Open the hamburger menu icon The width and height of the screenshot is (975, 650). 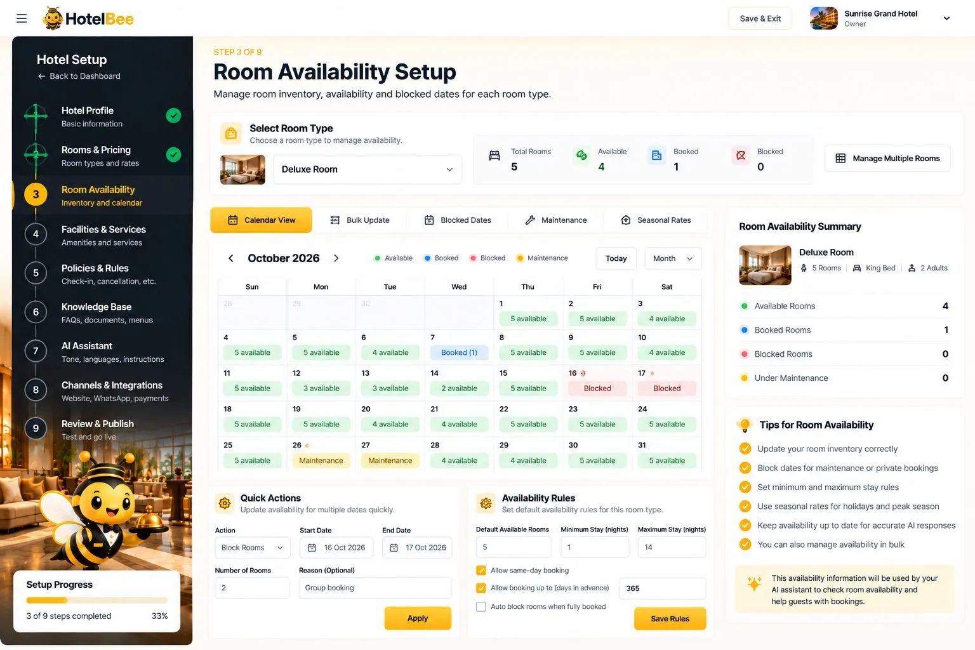(x=22, y=18)
